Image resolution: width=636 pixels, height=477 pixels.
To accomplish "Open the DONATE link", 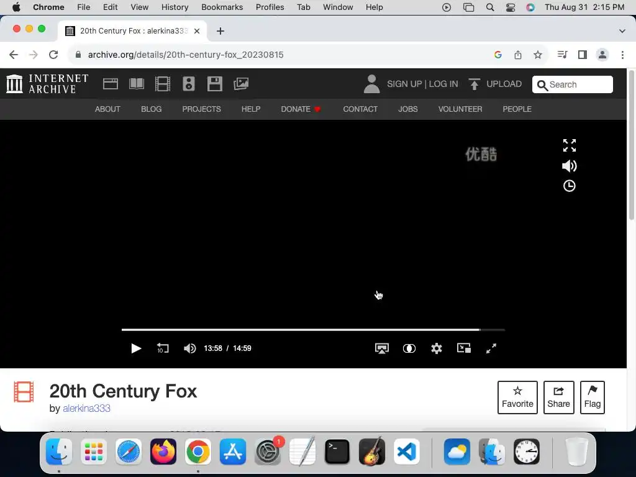I will [x=301, y=109].
